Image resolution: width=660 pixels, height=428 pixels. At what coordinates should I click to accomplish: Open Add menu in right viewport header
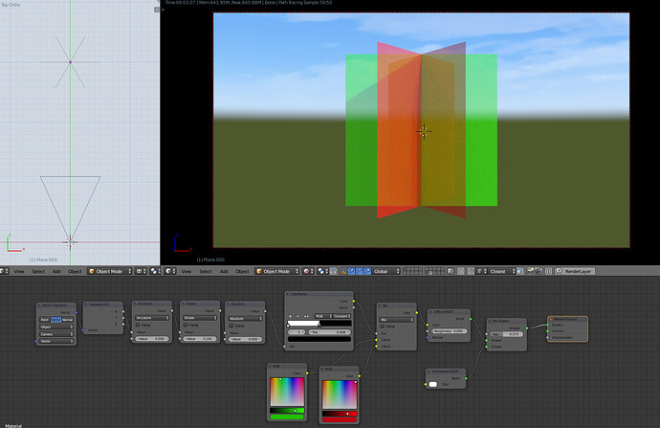point(224,271)
